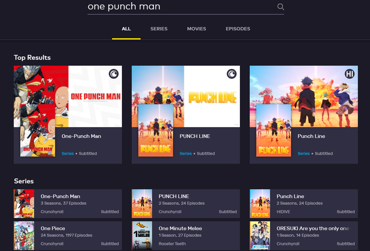The image size is (370, 251).
Task: Click the PUNCH LINE poster on Crunchyroll card
Action: pyautogui.click(x=156, y=131)
